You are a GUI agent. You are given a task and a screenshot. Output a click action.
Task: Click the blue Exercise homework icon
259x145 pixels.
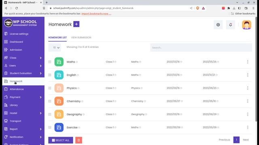pos(59,127)
